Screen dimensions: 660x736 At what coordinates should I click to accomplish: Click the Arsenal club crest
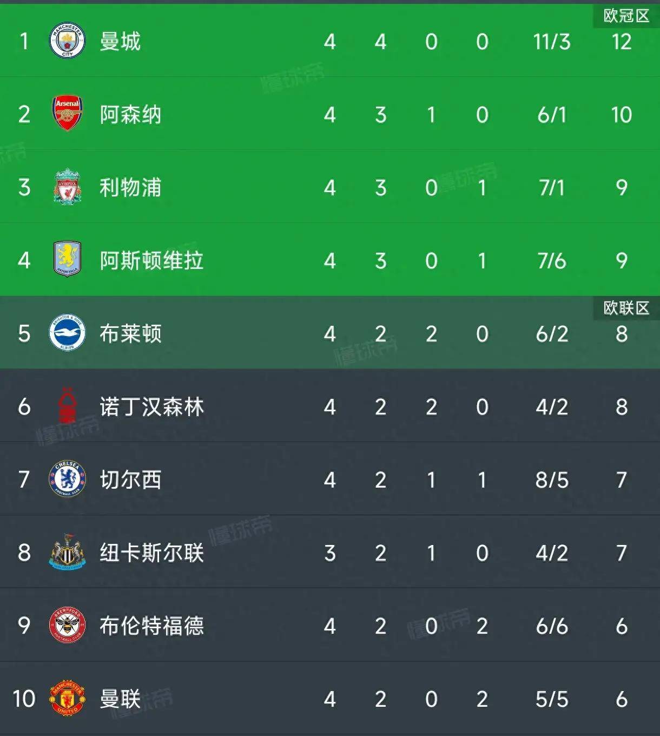click(67, 114)
